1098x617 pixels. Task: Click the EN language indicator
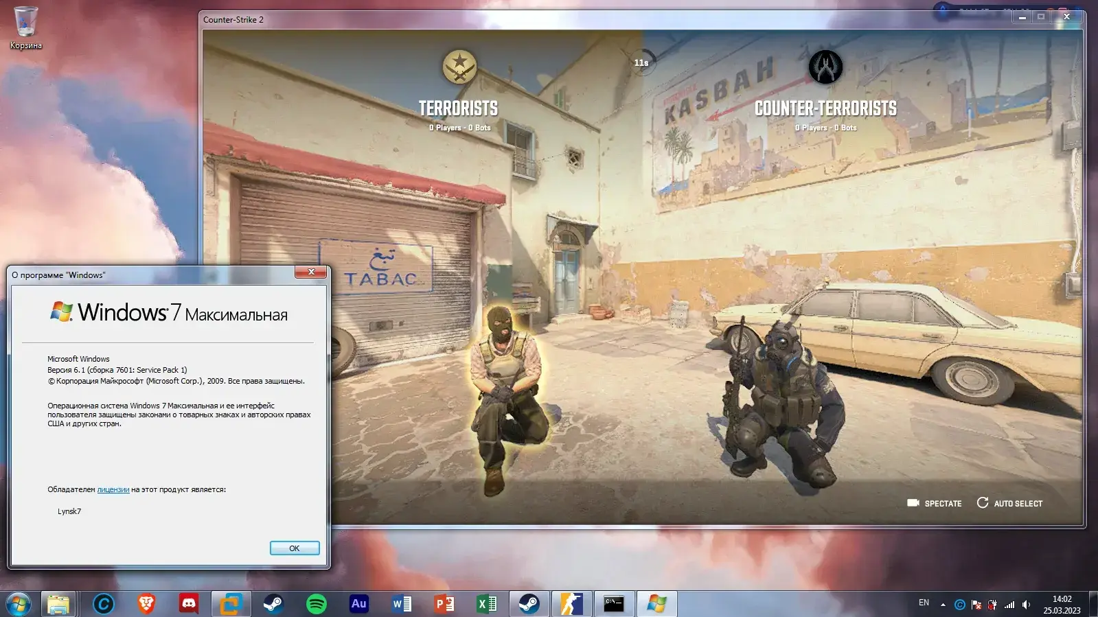tap(924, 603)
